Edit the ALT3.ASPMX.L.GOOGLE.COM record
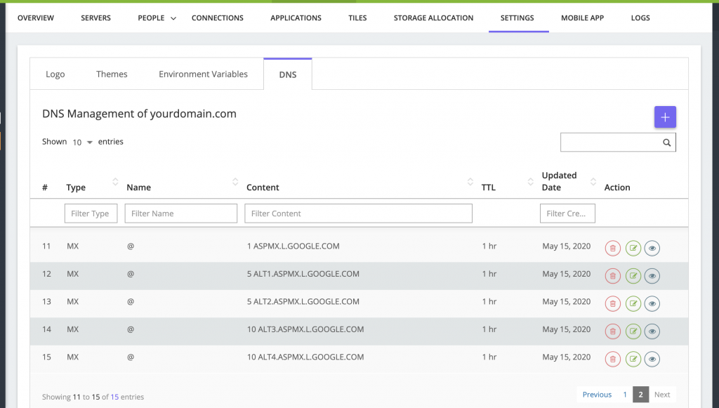 point(633,331)
